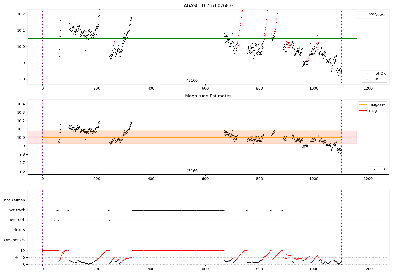This screenshot has height=275, width=393.
Task: Click the green horizontal mag AGASC line
Action: (x=192, y=38)
